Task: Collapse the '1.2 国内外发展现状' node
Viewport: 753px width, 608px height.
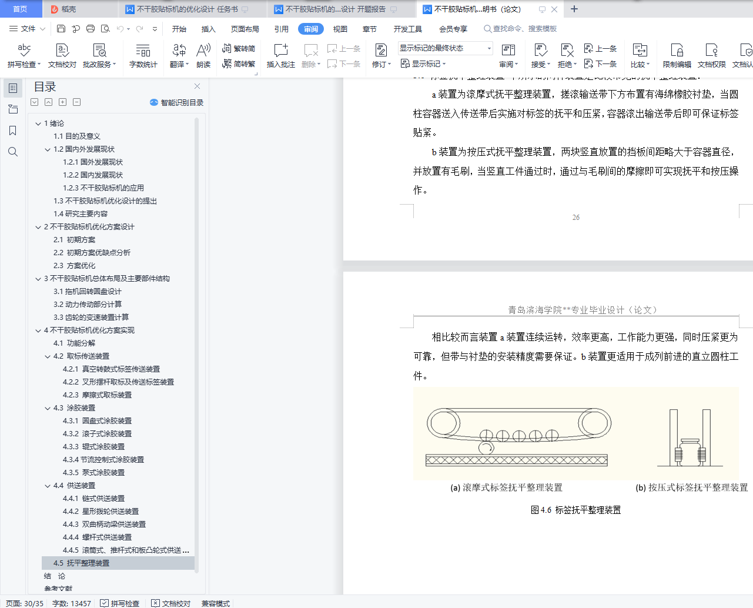Action: [48, 149]
